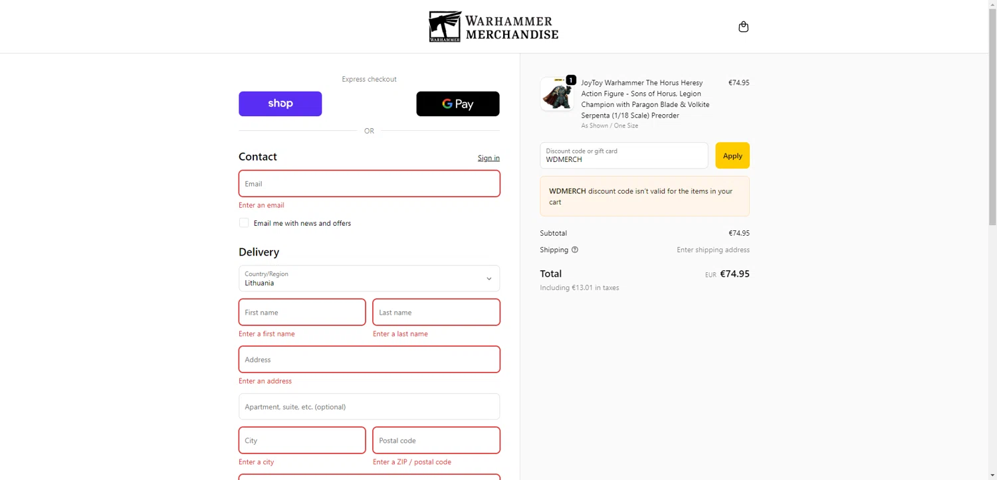
Task: Open the Country/Region dropdown
Action: (369, 278)
